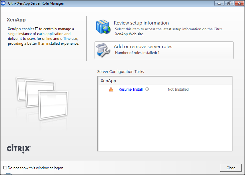Open the Resume Install link
245x175 pixels.
(131, 89)
